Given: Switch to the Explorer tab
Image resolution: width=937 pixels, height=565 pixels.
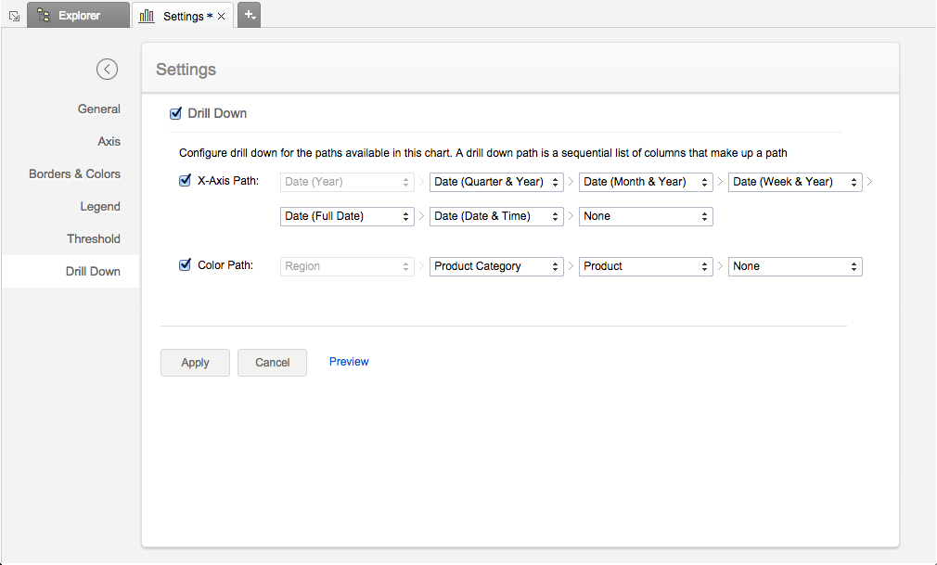Looking at the screenshot, I should point(78,16).
